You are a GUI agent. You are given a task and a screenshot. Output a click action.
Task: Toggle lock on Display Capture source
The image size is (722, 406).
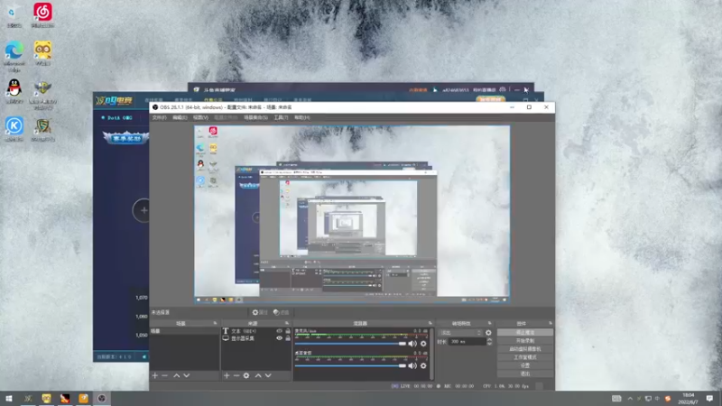(288, 337)
